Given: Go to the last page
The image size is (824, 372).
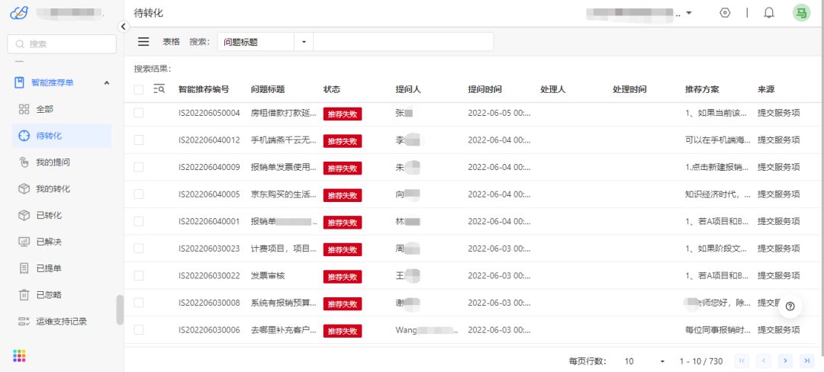Looking at the screenshot, I should coord(806,361).
